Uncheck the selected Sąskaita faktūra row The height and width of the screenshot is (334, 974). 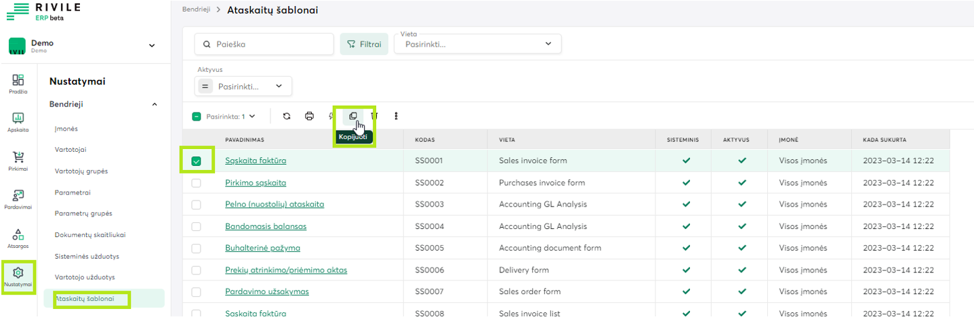point(197,161)
